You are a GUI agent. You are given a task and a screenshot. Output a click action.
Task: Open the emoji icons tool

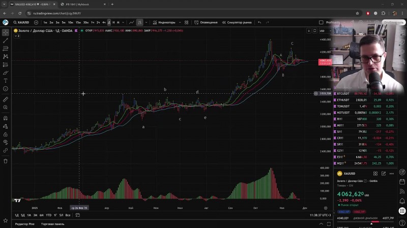click(6, 89)
